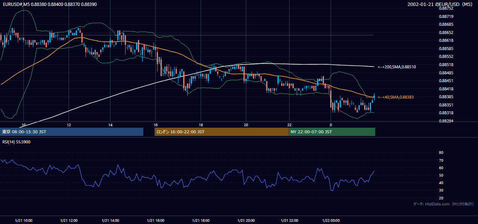
Task: Click the RSI scale value 80
Action: click(x=441, y=153)
